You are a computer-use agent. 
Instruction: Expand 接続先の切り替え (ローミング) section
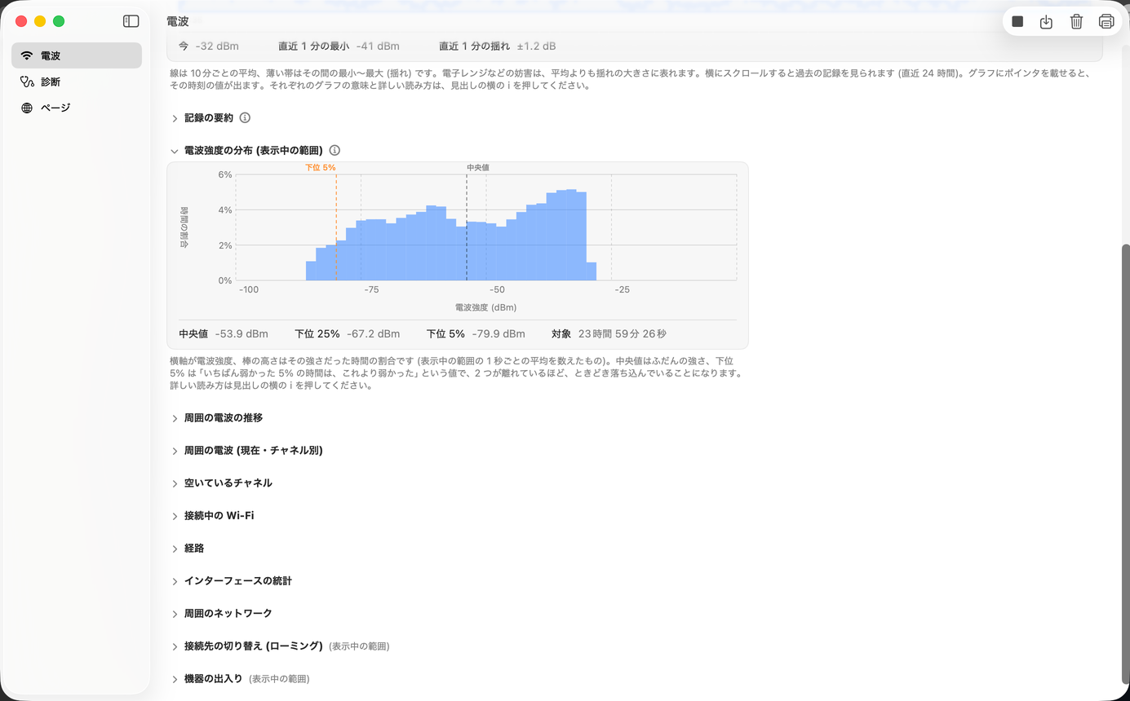click(175, 646)
